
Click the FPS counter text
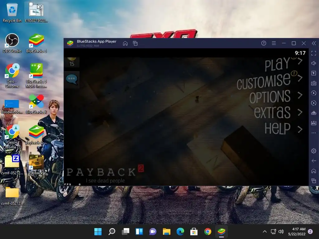(73, 184)
